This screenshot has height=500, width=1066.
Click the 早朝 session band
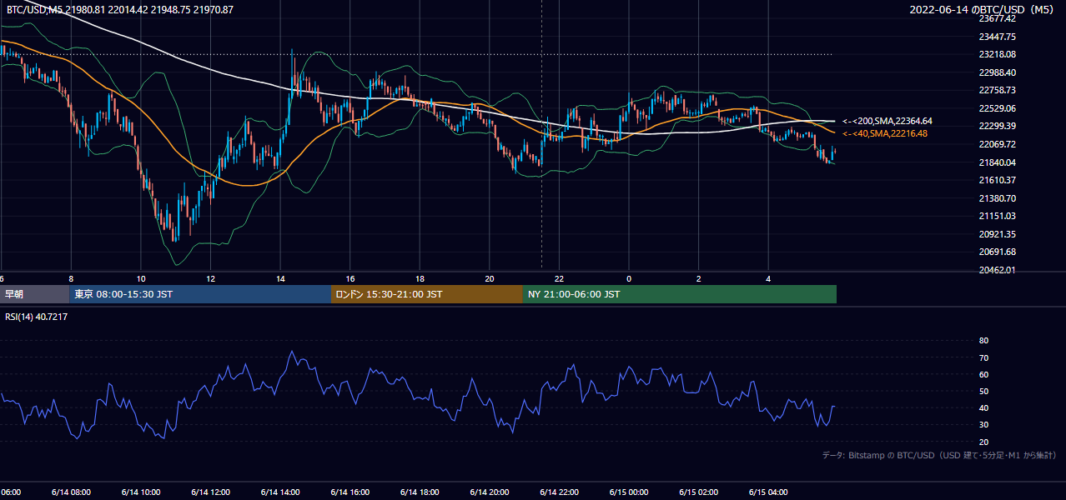(35, 294)
